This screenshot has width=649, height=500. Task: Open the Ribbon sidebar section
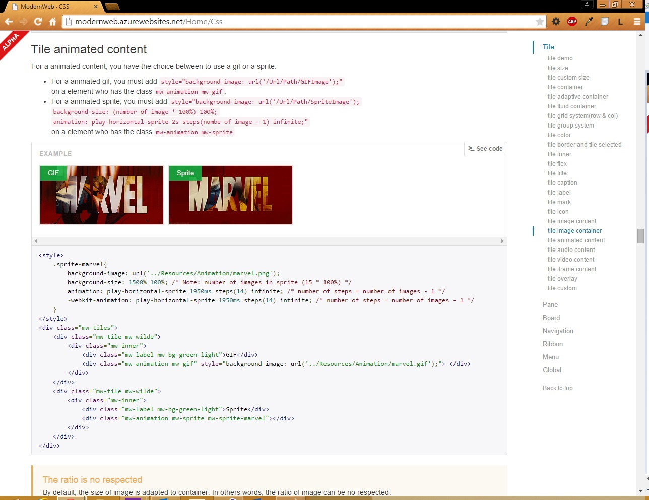point(553,344)
